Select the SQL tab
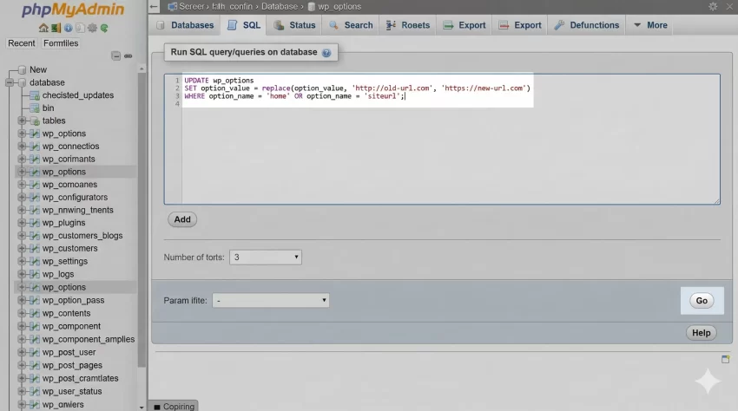Image resolution: width=738 pixels, height=411 pixels. (243, 25)
